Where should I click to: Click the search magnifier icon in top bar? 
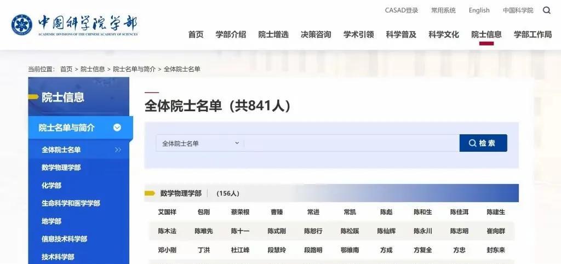click(546, 10)
